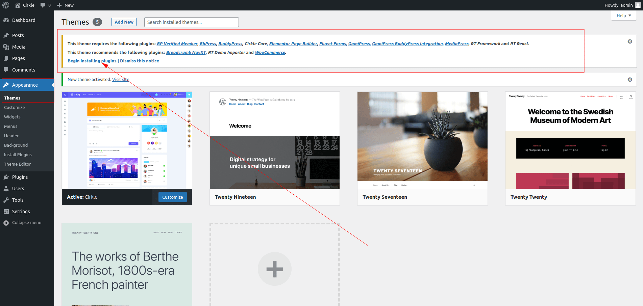643x306 pixels.
Task: Open the Widgets submenu item
Action: (13, 117)
